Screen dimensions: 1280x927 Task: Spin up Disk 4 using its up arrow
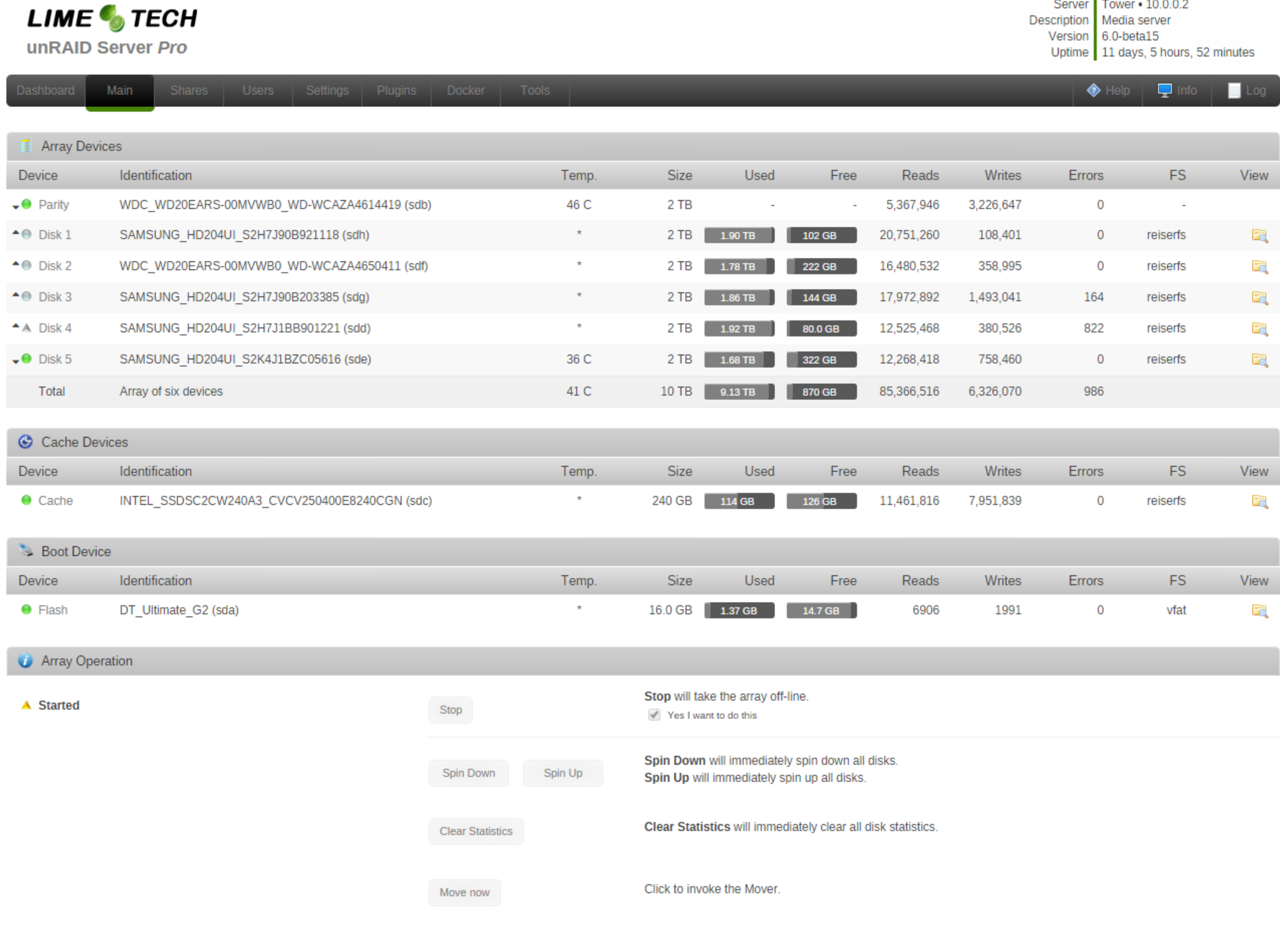[x=15, y=325]
